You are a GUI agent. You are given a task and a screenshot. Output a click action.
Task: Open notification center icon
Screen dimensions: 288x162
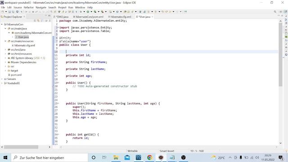point(280,157)
